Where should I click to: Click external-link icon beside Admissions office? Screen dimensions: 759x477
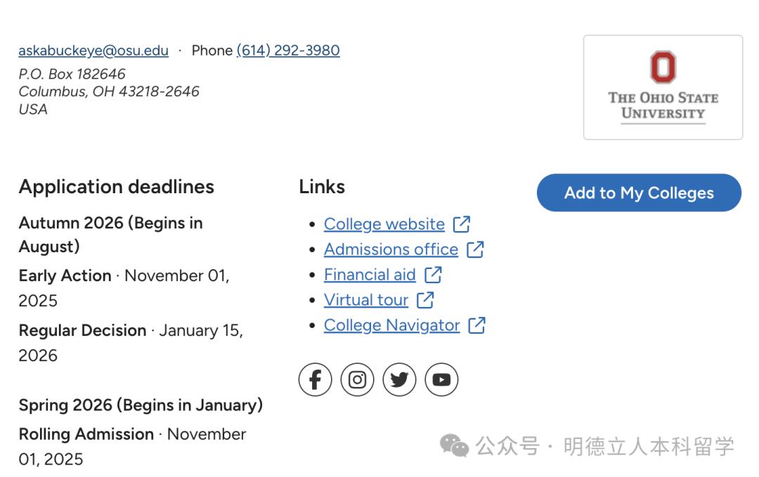[x=476, y=249]
